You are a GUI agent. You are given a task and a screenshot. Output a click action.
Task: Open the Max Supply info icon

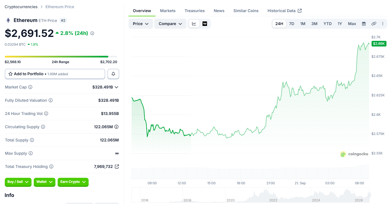[31, 153]
